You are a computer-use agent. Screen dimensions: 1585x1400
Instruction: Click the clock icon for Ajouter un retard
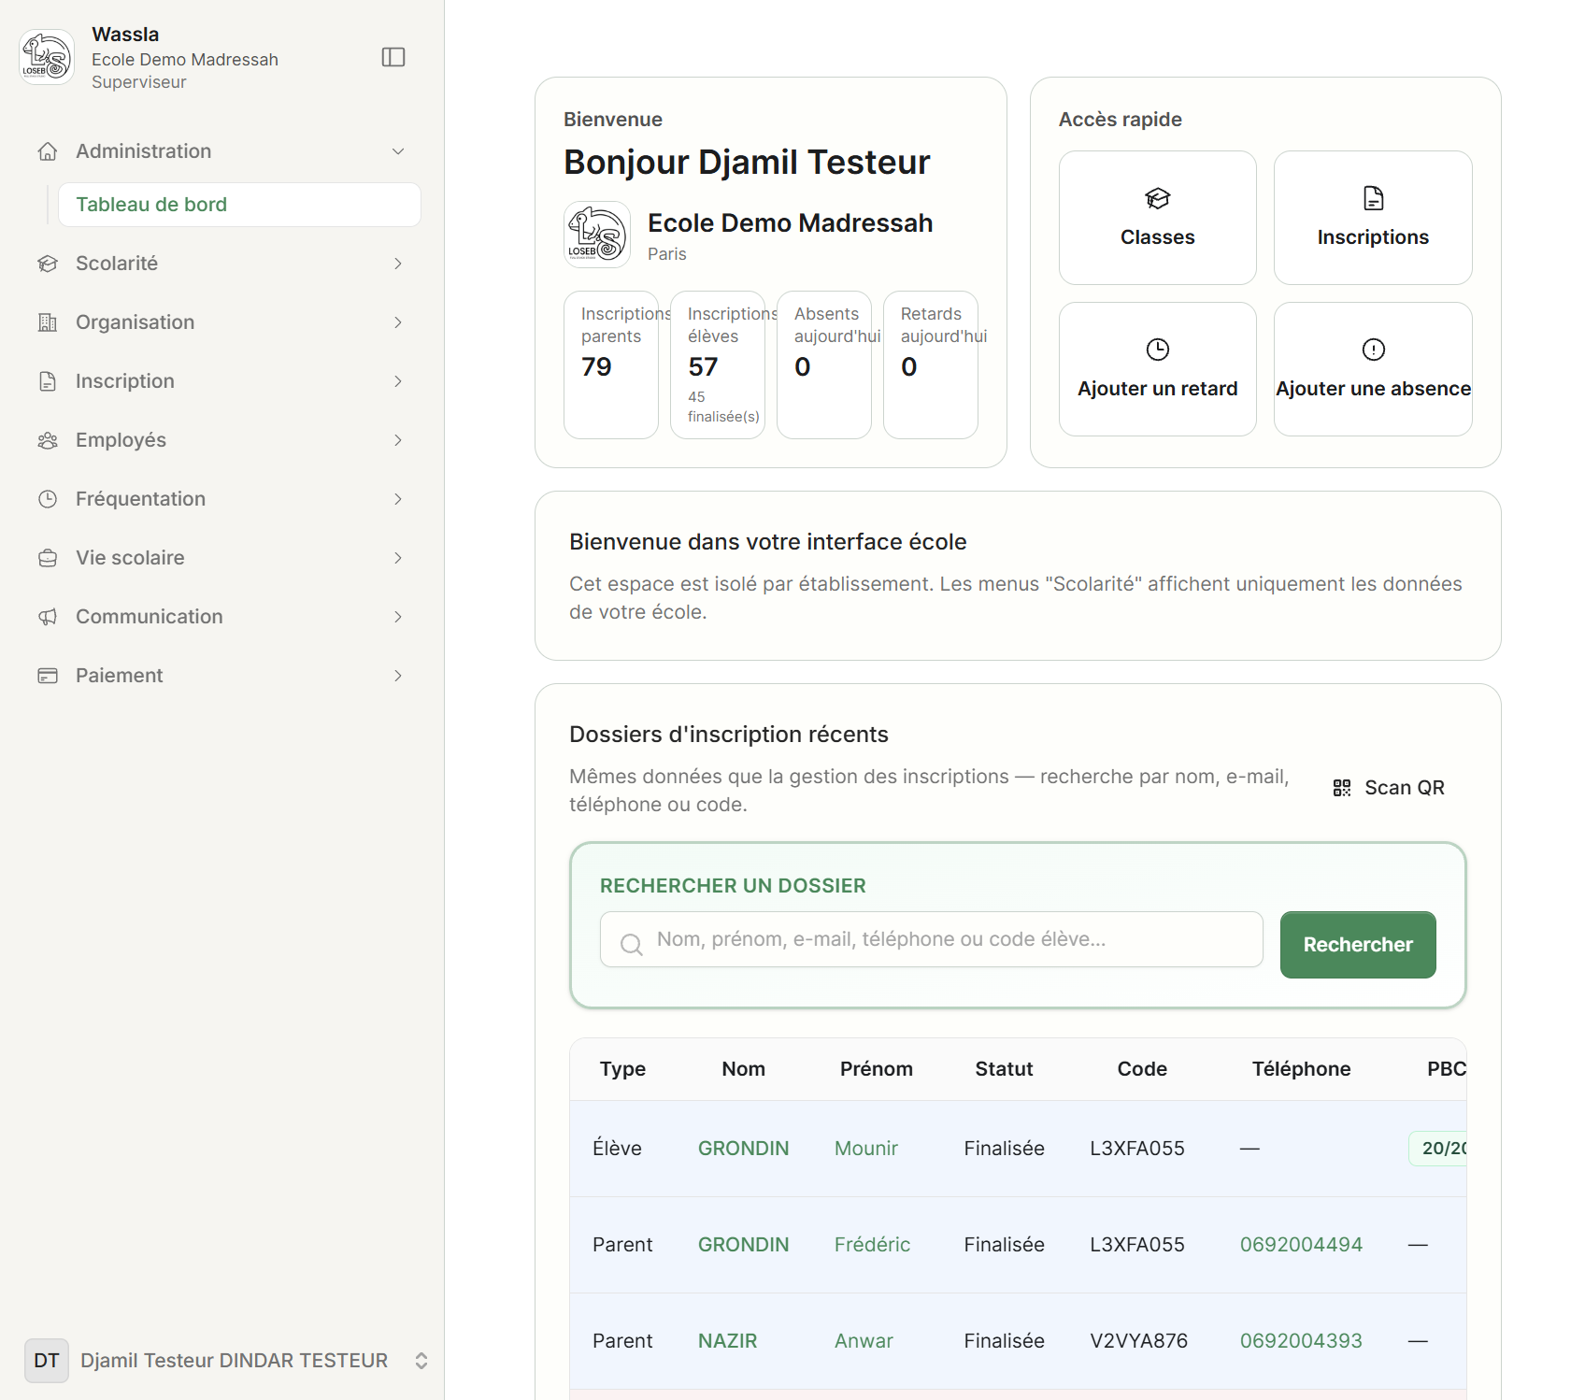tap(1158, 350)
